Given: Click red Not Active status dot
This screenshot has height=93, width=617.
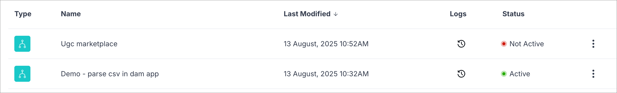Looking at the screenshot, I should [504, 44].
